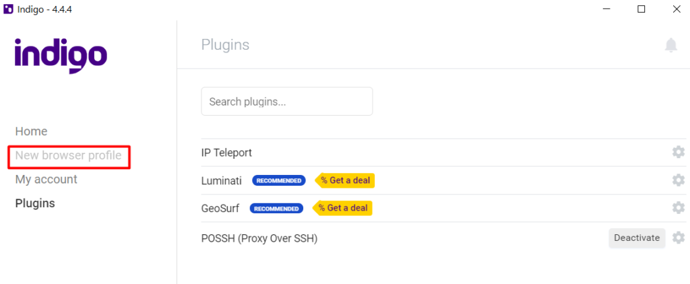Open Luminati plugin settings gear
Image resolution: width=690 pixels, height=284 pixels.
[679, 180]
